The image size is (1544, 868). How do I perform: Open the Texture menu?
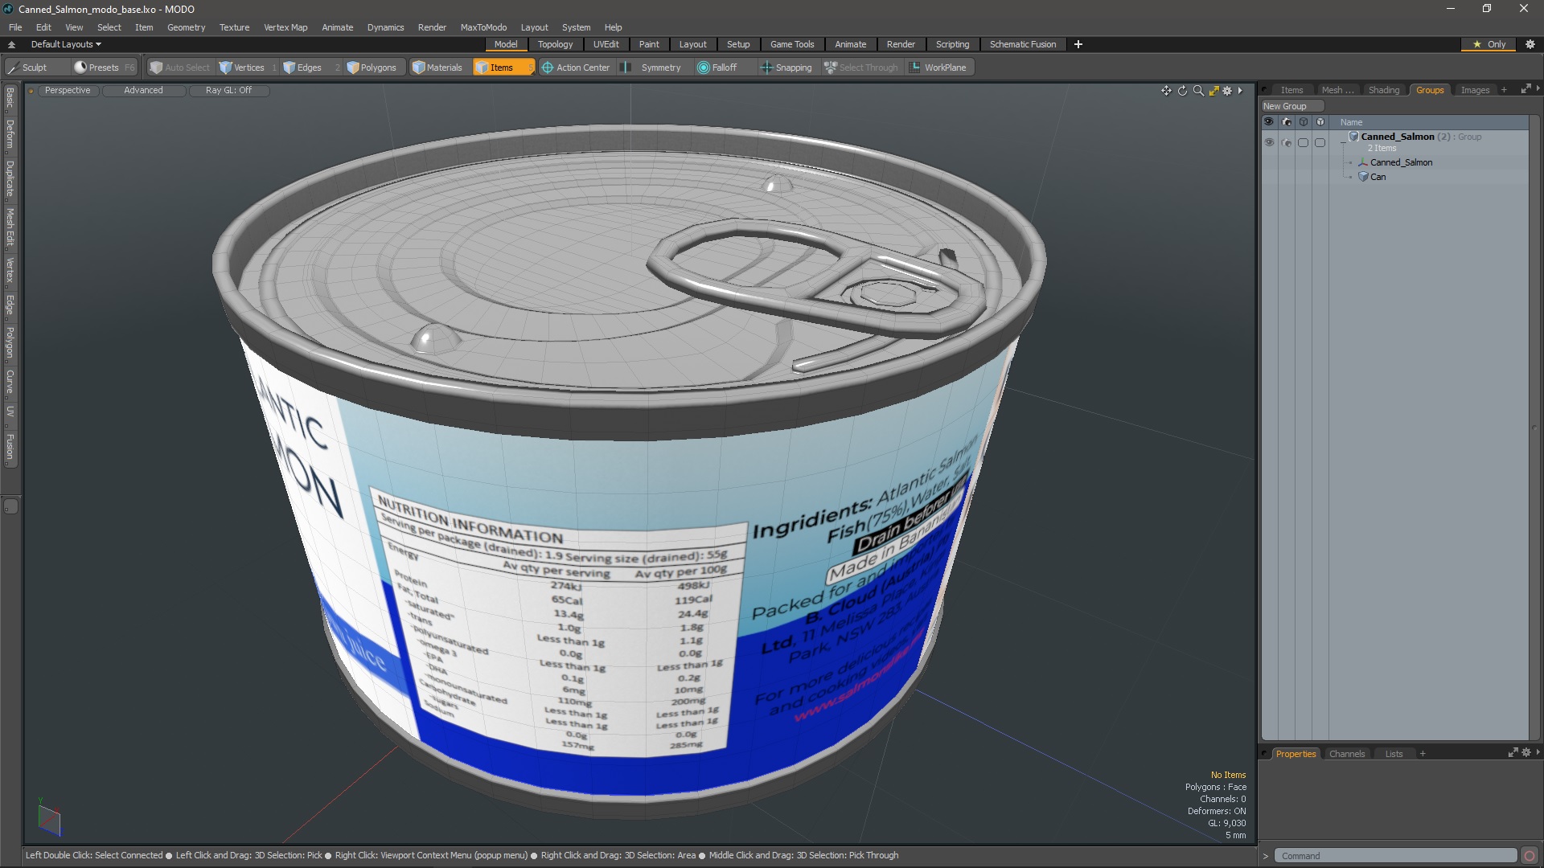point(234,27)
